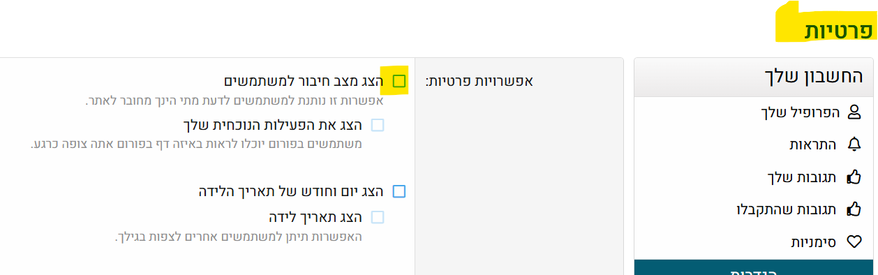This screenshot has height=275, width=878.
Task: Enable the הצג מצב חיבור למשתמשים checkbox
Action: 399,81
